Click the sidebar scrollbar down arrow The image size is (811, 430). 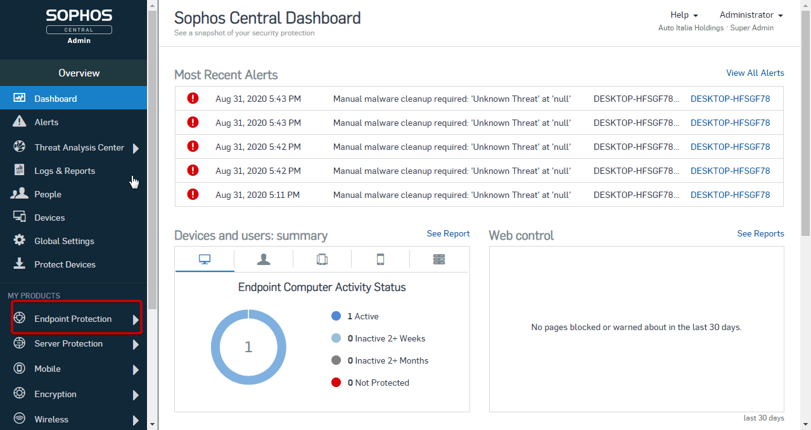pos(152,424)
